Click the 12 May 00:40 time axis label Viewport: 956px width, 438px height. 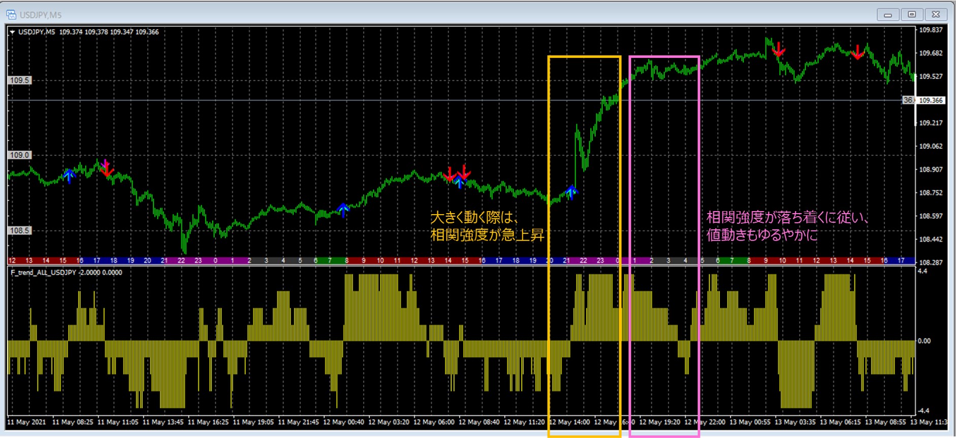point(344,422)
